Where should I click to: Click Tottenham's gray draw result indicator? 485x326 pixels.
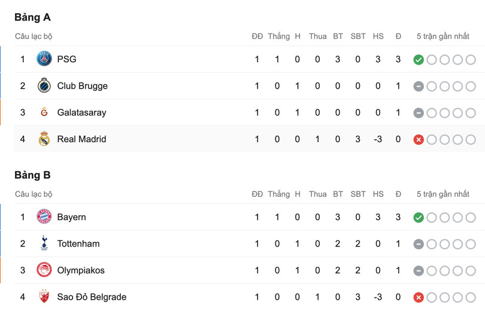pyautogui.click(x=419, y=244)
